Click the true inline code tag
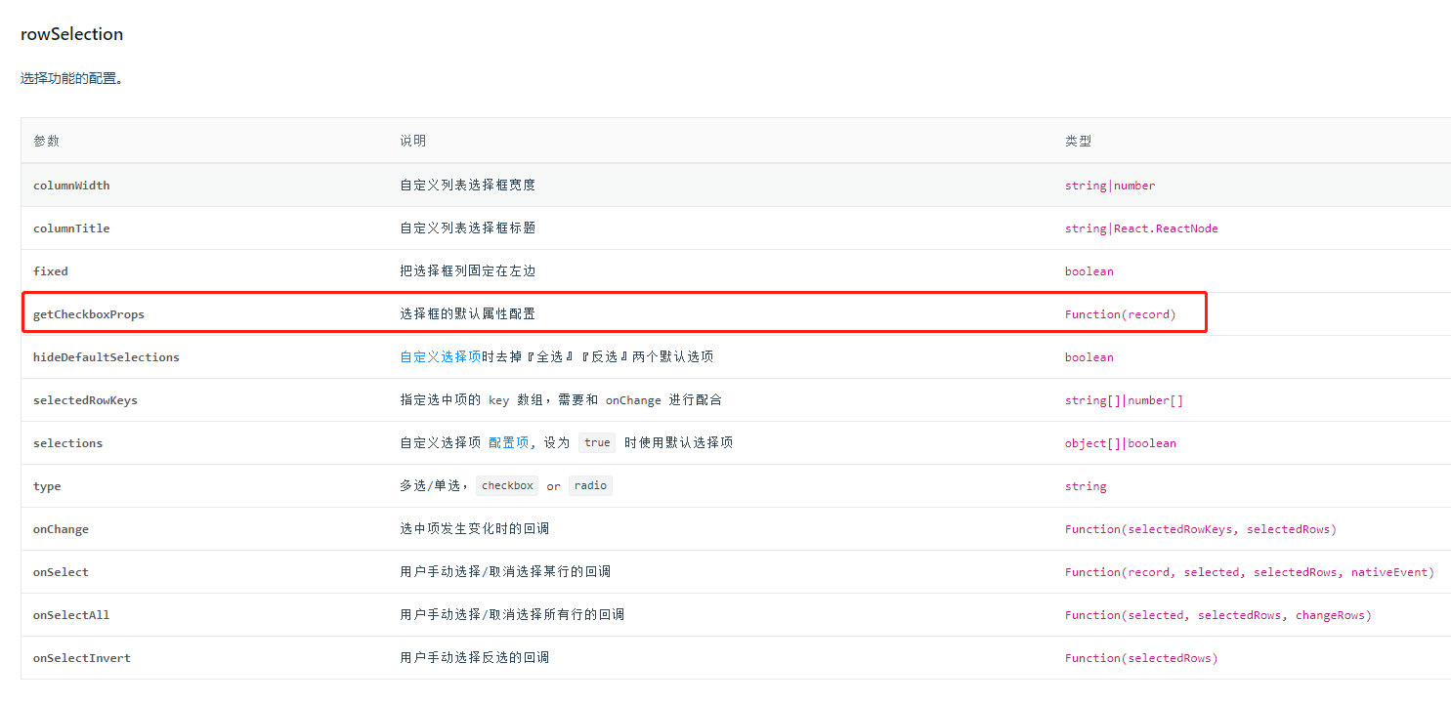This screenshot has height=704, width=1451. click(597, 441)
